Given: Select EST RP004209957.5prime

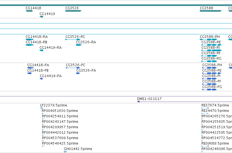Looking at the screenshot, I should pyautogui.click(x=43, y=130).
